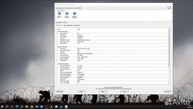The image size is (193, 109).
Task: Select the Bit Depth row
Action: [x=113, y=52]
